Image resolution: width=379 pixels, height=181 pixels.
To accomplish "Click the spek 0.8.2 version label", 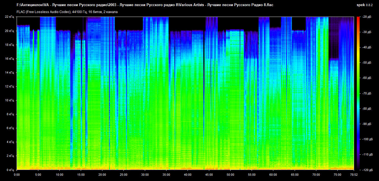I will [x=365, y=5].
